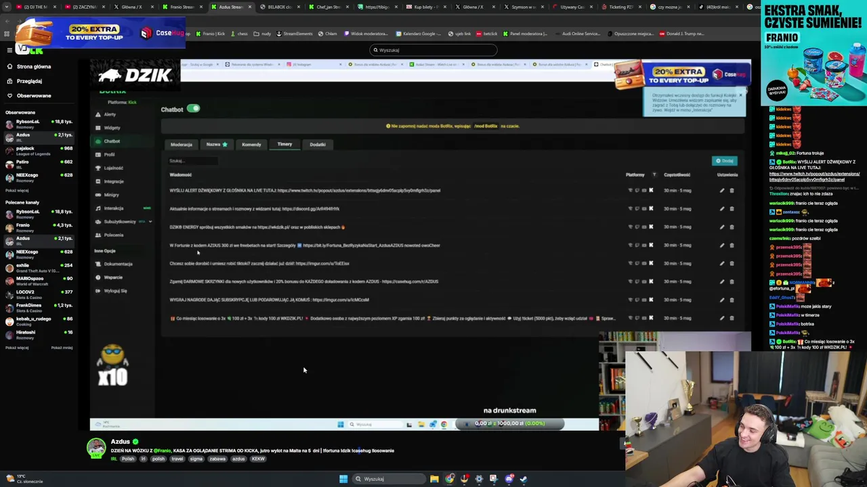Go to Strona główna on Kick
The height and width of the screenshot is (487, 867).
(28, 66)
